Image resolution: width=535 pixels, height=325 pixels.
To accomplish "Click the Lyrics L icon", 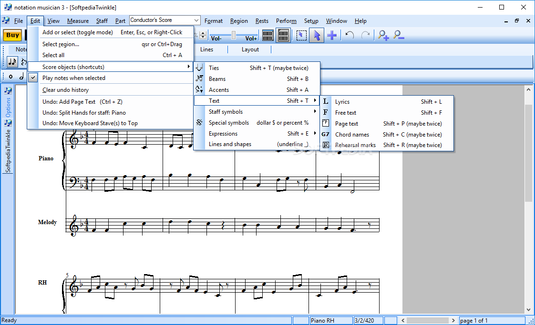I will [326, 101].
